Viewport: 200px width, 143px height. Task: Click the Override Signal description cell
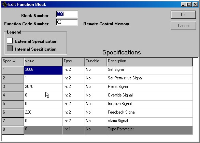[x=150, y=96]
